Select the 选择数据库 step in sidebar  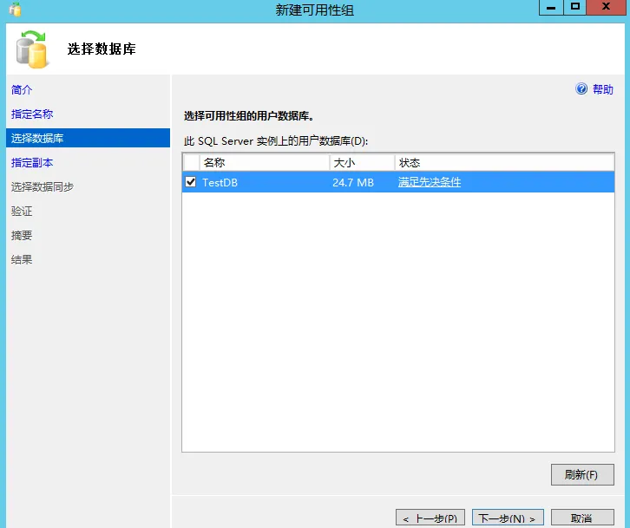tap(88, 138)
